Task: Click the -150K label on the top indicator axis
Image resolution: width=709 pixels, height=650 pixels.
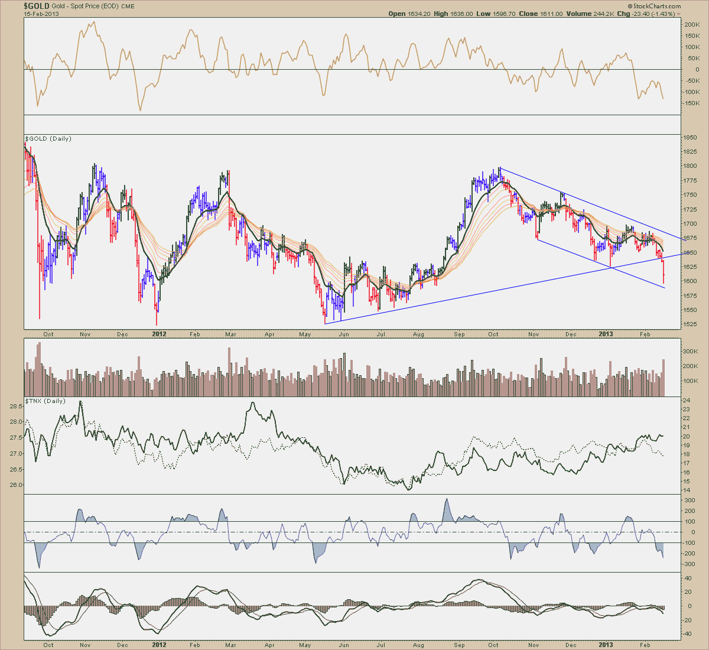Action: tap(692, 103)
